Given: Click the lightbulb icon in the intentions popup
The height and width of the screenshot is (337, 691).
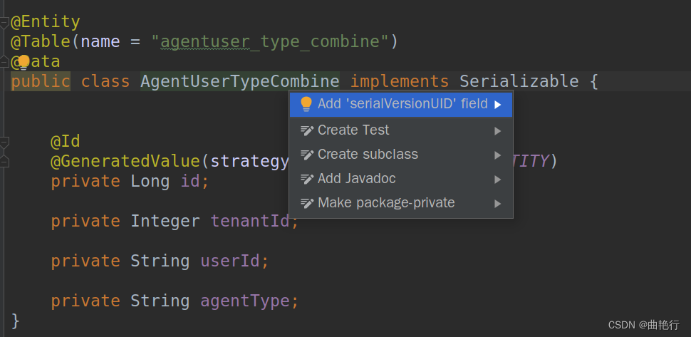Looking at the screenshot, I should (x=306, y=104).
